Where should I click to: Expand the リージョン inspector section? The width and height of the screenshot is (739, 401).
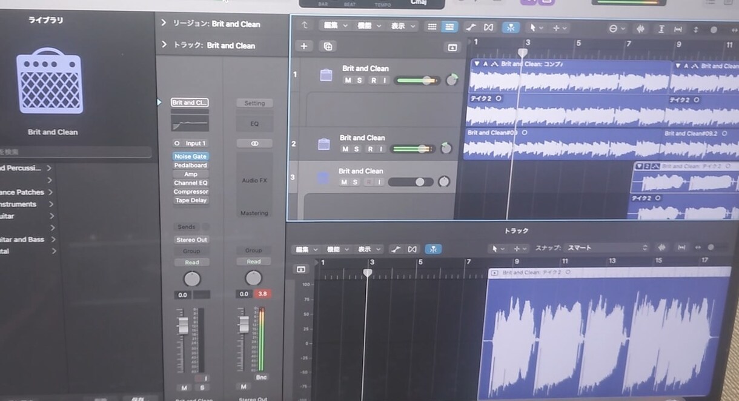[164, 24]
